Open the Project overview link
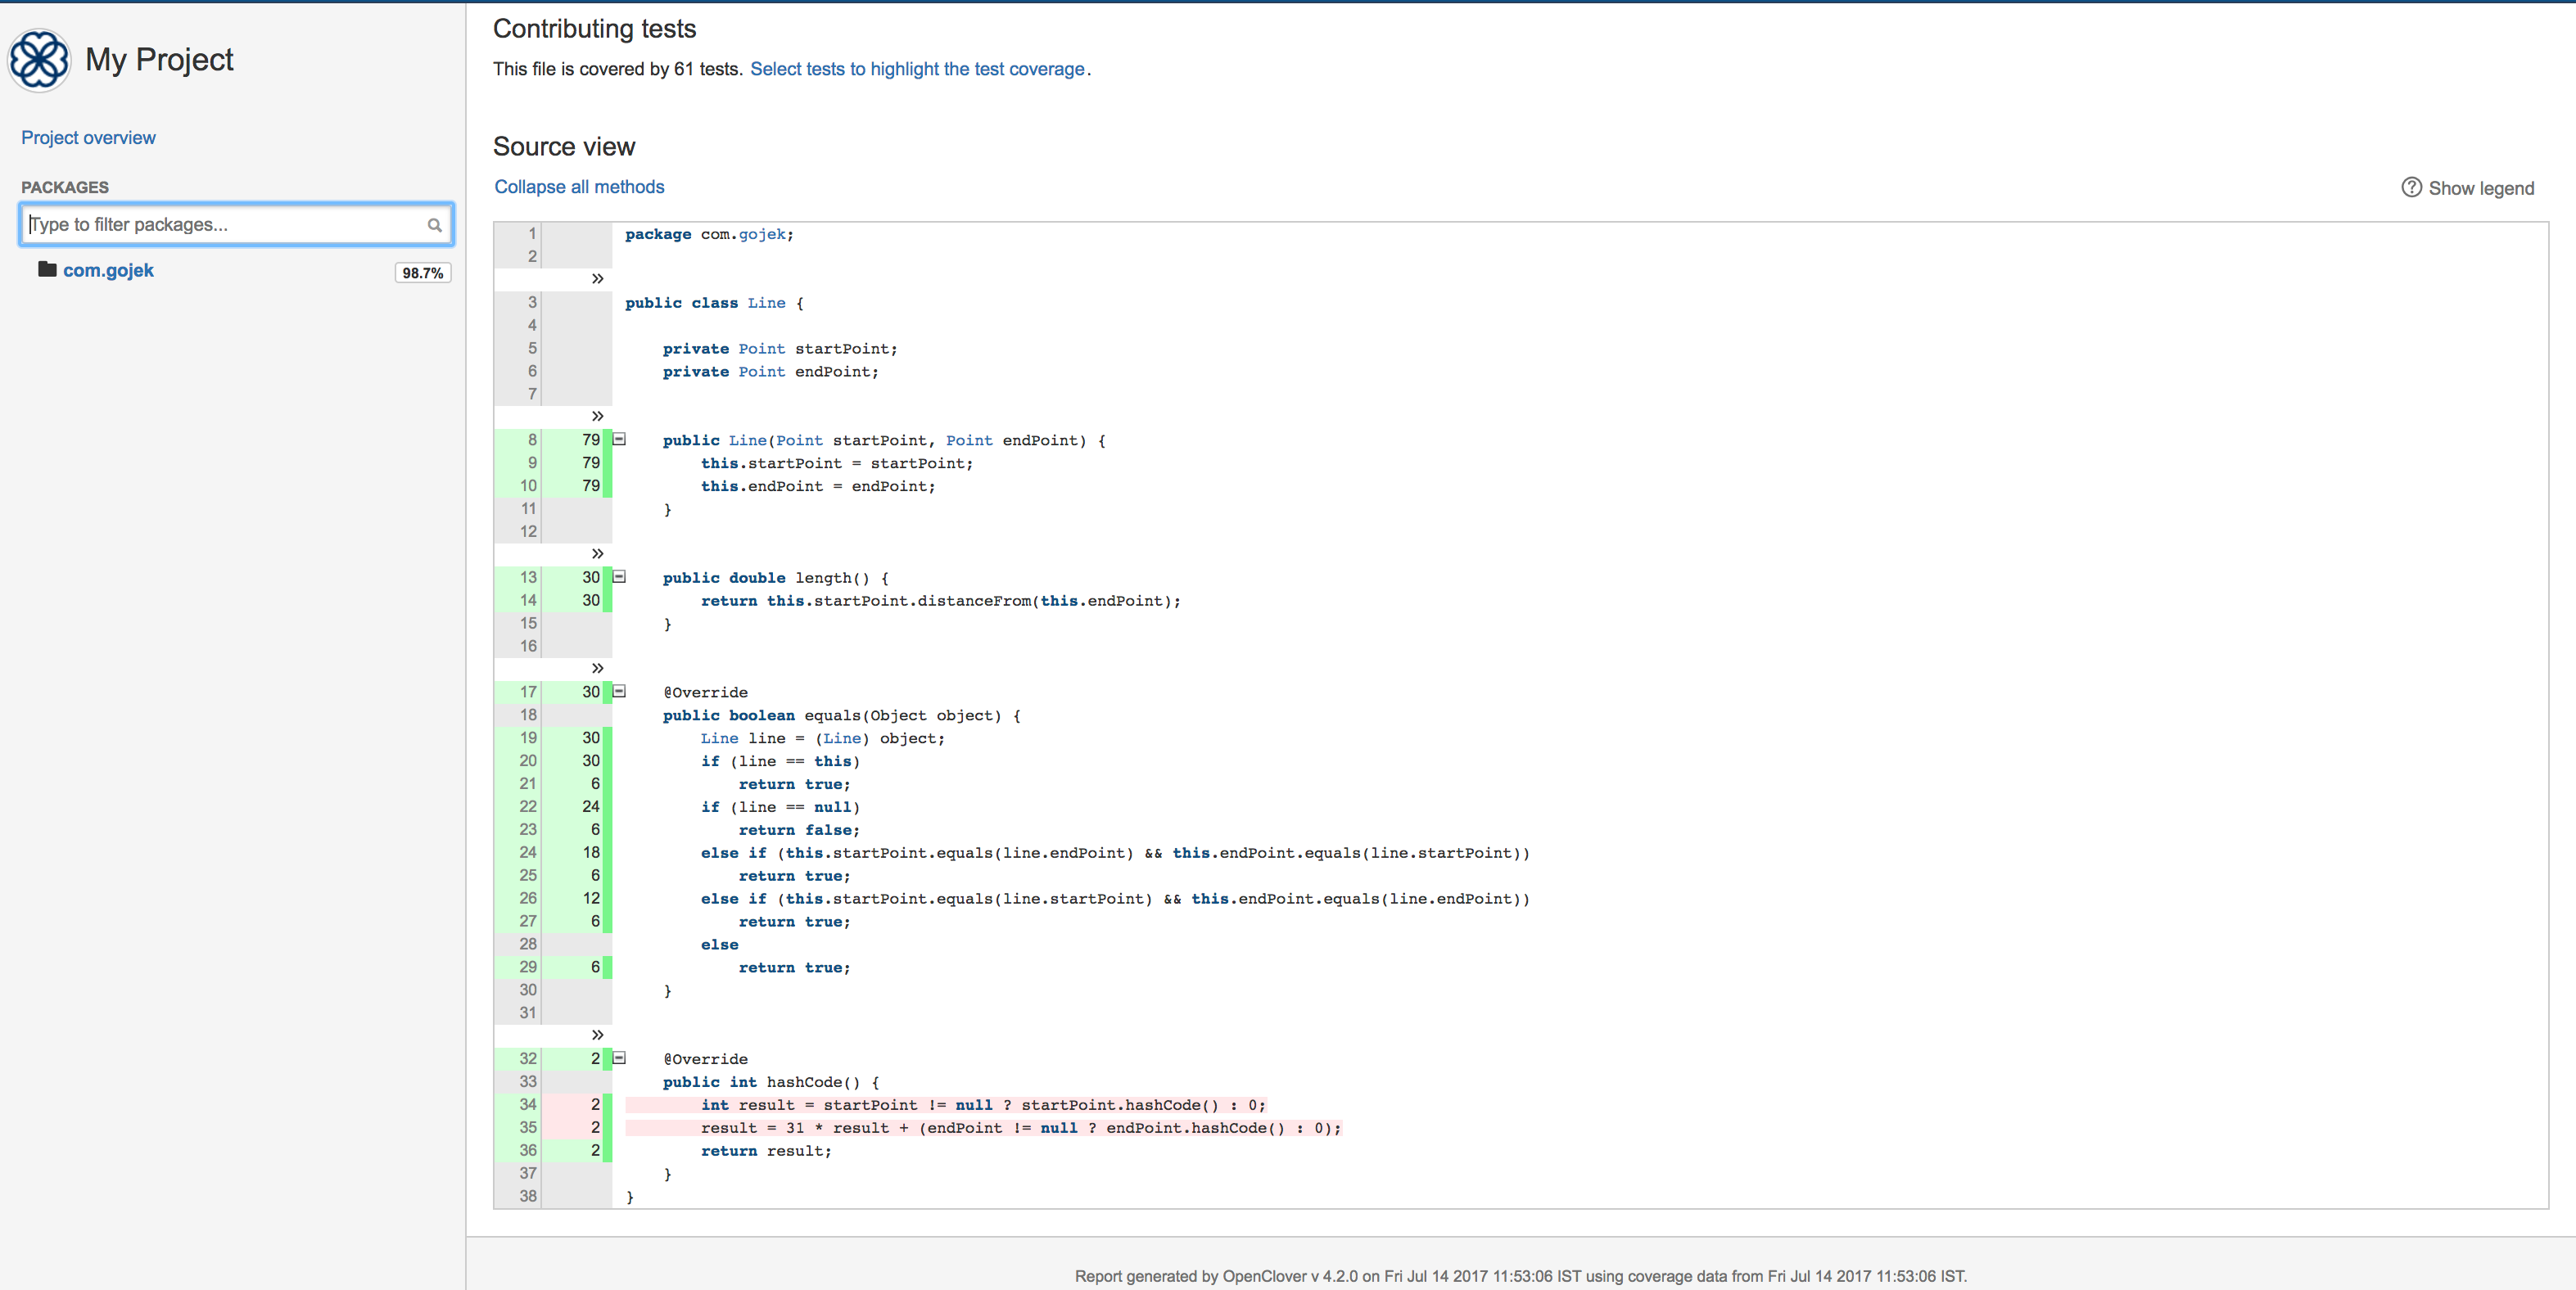This screenshot has width=2576, height=1290. (88, 138)
